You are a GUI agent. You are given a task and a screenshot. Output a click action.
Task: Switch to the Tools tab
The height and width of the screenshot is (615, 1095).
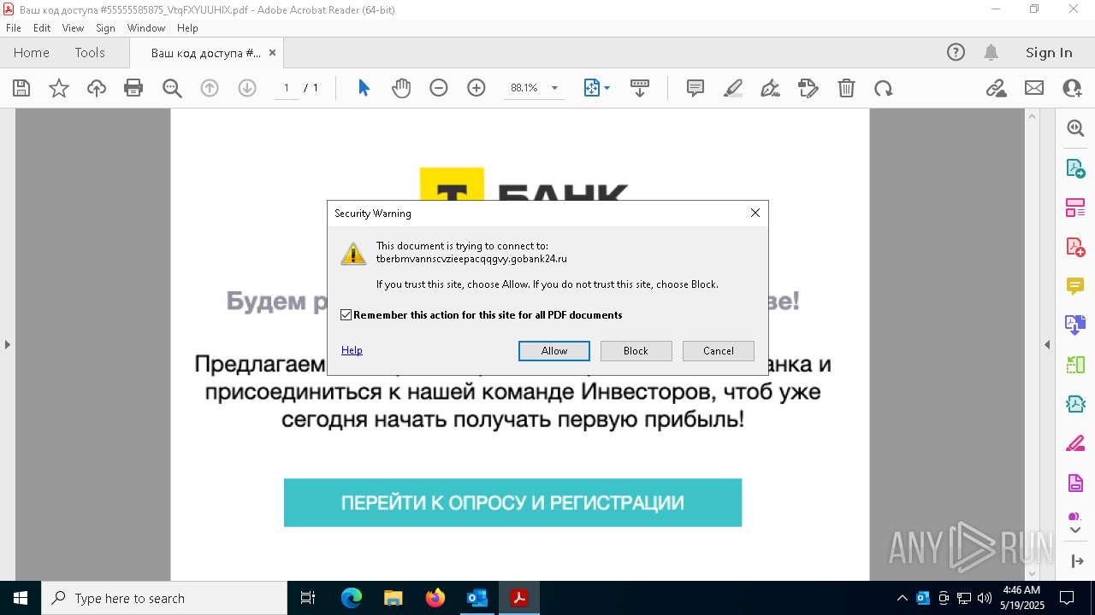coord(90,52)
